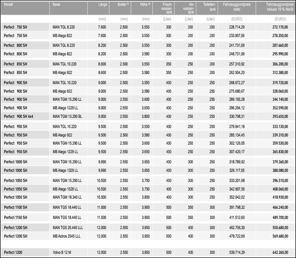
Task: Select the net price 257.310,92
Action: 237,64
